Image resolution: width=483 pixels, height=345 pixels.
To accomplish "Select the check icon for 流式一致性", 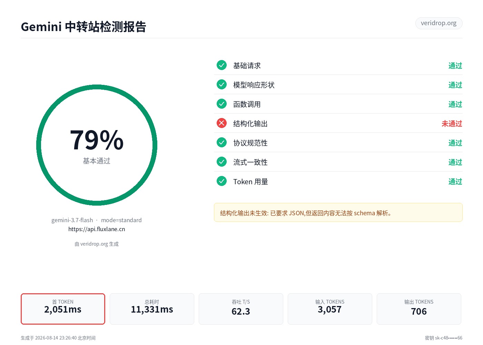I will tap(221, 162).
